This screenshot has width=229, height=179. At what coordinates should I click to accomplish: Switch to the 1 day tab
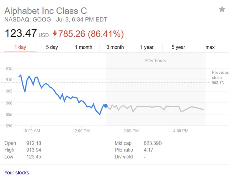coord(20,47)
